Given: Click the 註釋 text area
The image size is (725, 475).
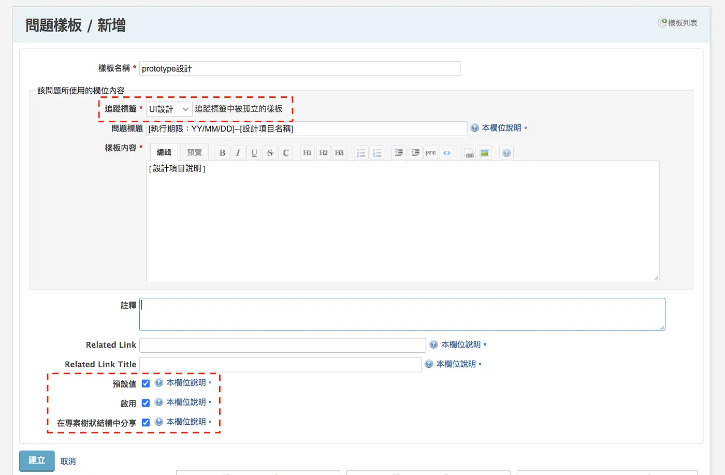Looking at the screenshot, I should click(402, 314).
